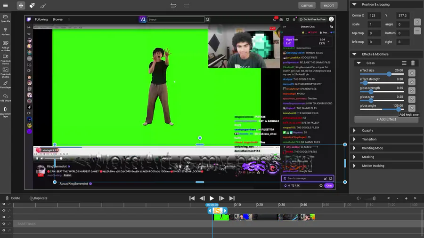This screenshot has height=238, width=424.
Task: Click the minus button below position keyframe
Action: click(x=417, y=31)
